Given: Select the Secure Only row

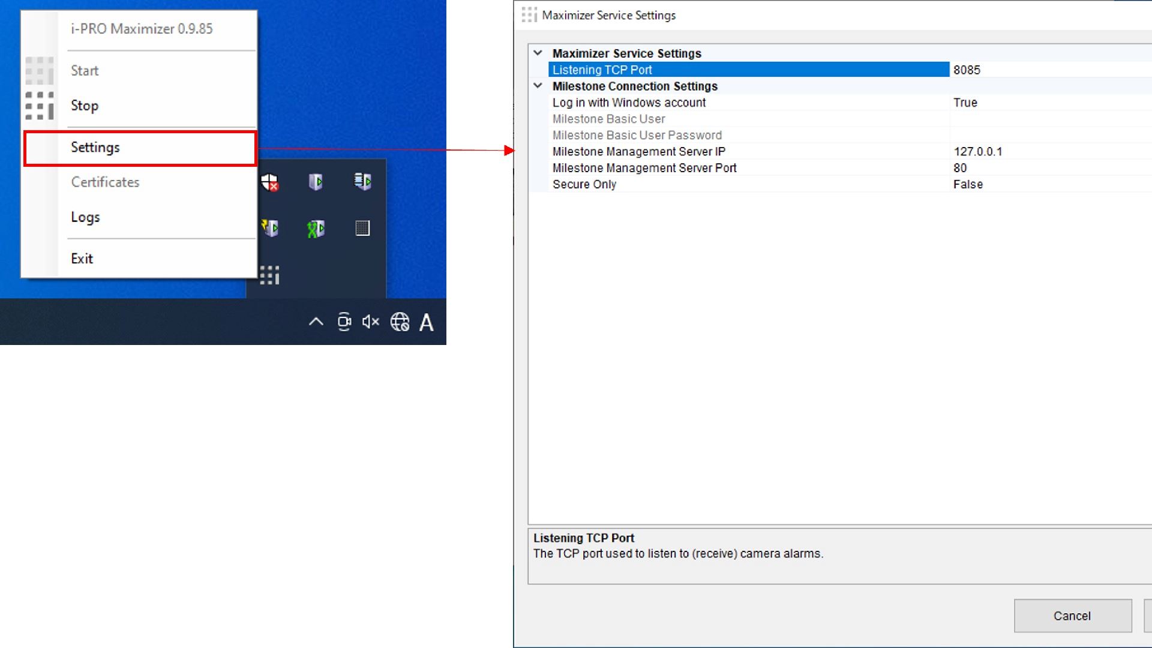Looking at the screenshot, I should pyautogui.click(x=749, y=184).
